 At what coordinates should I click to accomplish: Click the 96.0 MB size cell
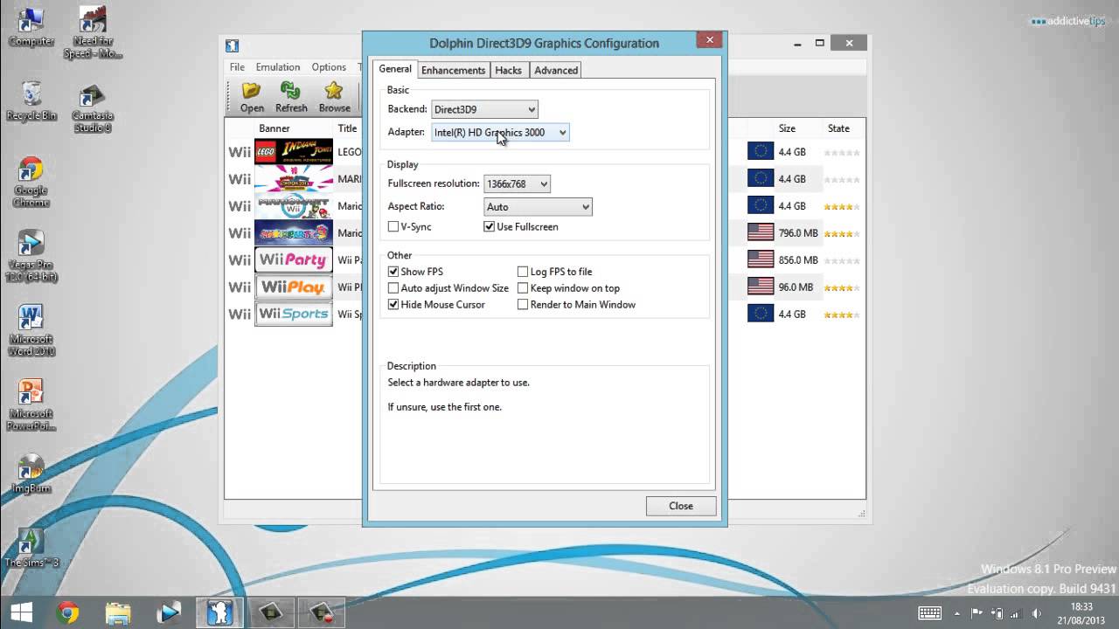(x=796, y=287)
